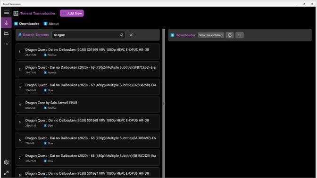Click speed icon on 244.1 MB result
The height and width of the screenshot is (178, 317).
point(45,55)
